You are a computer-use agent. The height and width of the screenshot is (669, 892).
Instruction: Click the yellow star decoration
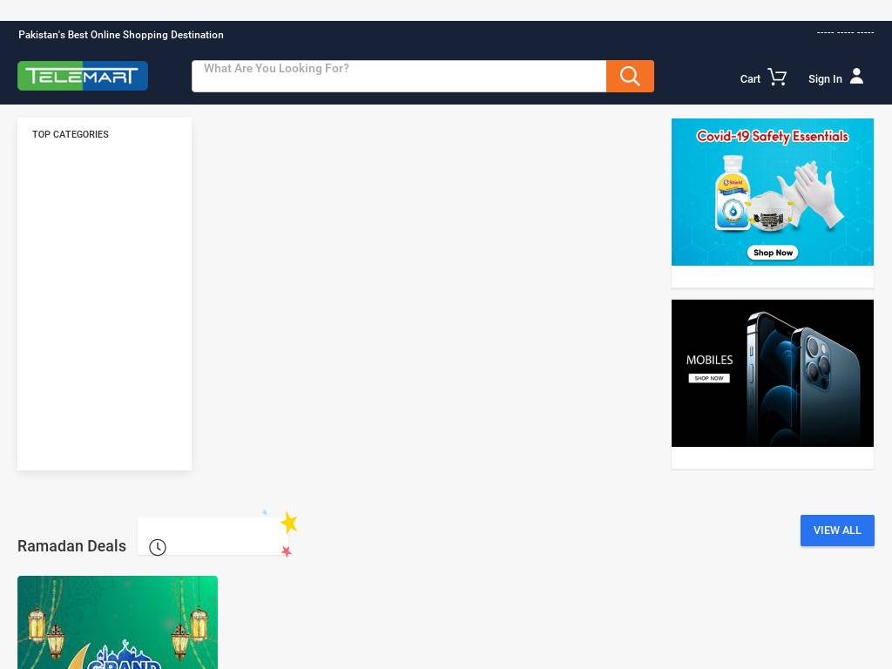(x=289, y=523)
